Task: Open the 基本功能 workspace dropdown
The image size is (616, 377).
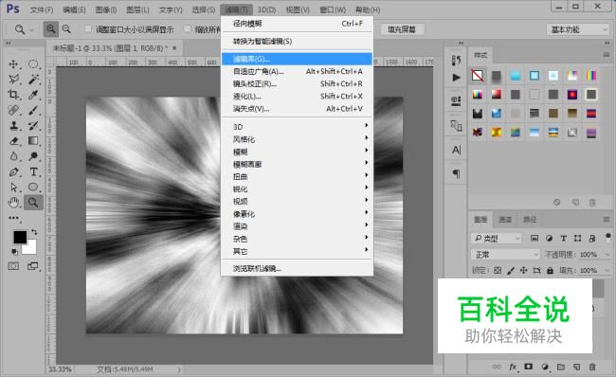Action: 578,29
